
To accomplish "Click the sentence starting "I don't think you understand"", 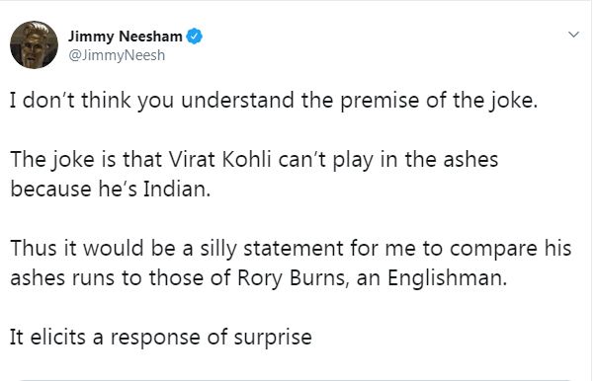I will click(x=274, y=101).
